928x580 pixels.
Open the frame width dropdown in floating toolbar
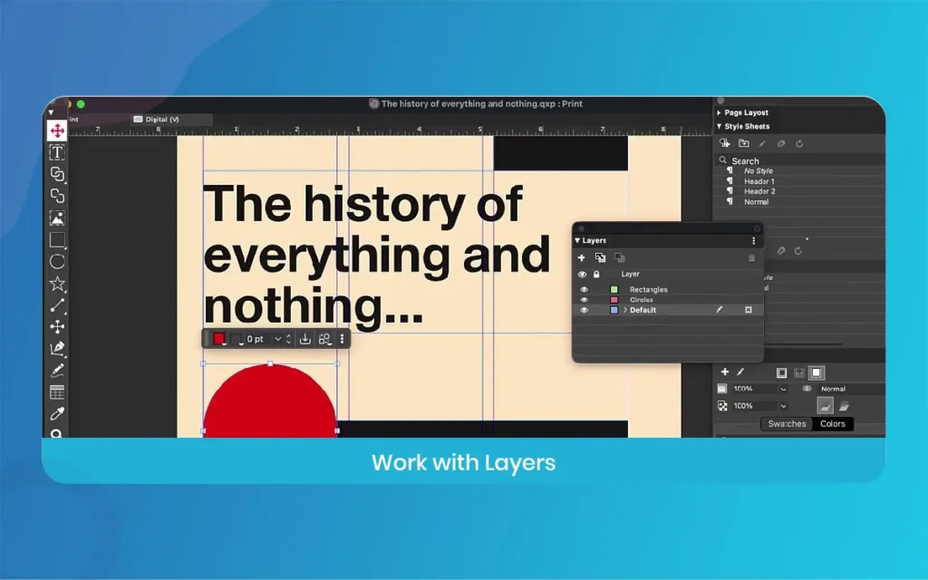pos(277,339)
